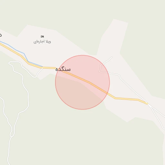The height and width of the screenshot is (165, 165).
Task: Select the short white connector below the river's end
Action: (39, 73)
